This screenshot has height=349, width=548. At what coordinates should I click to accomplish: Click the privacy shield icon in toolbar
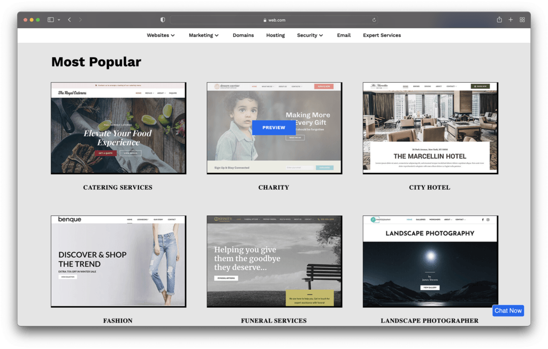coord(163,20)
